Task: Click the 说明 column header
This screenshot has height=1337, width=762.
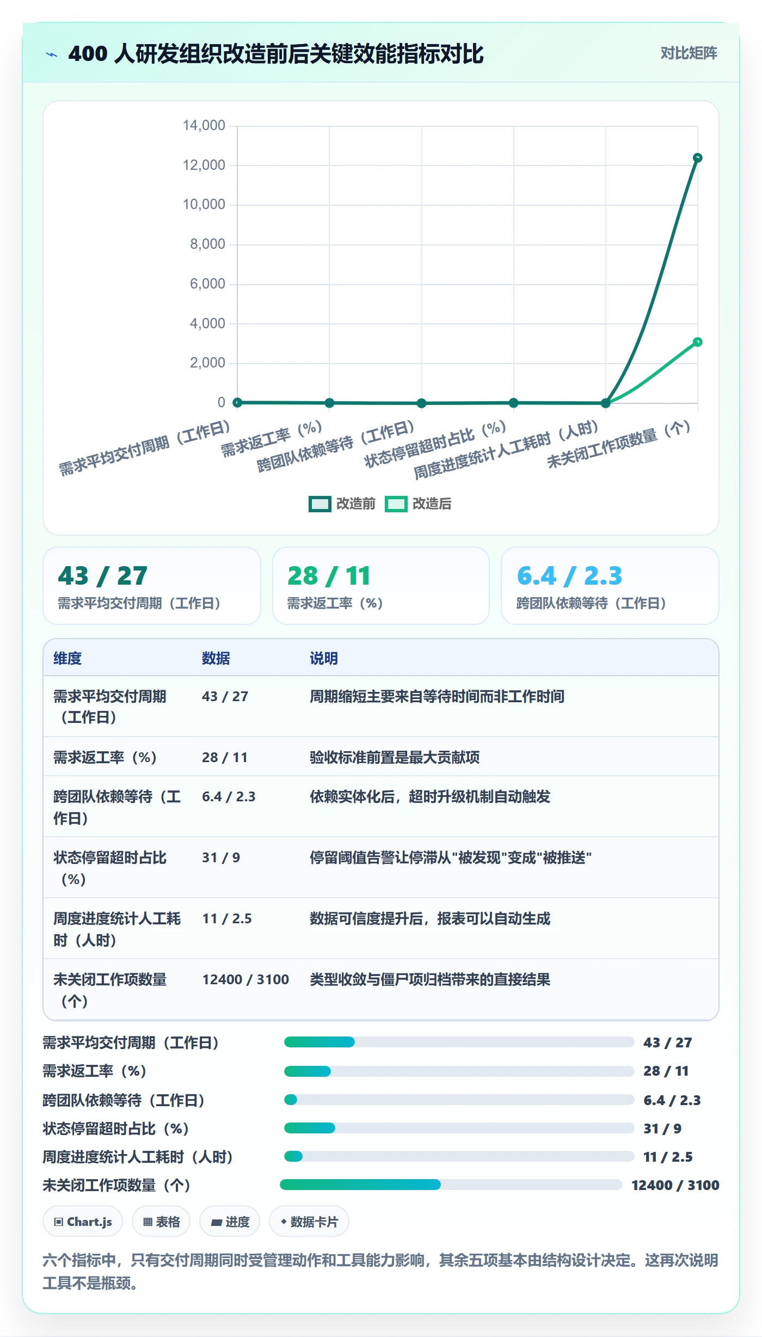Action: (x=324, y=658)
